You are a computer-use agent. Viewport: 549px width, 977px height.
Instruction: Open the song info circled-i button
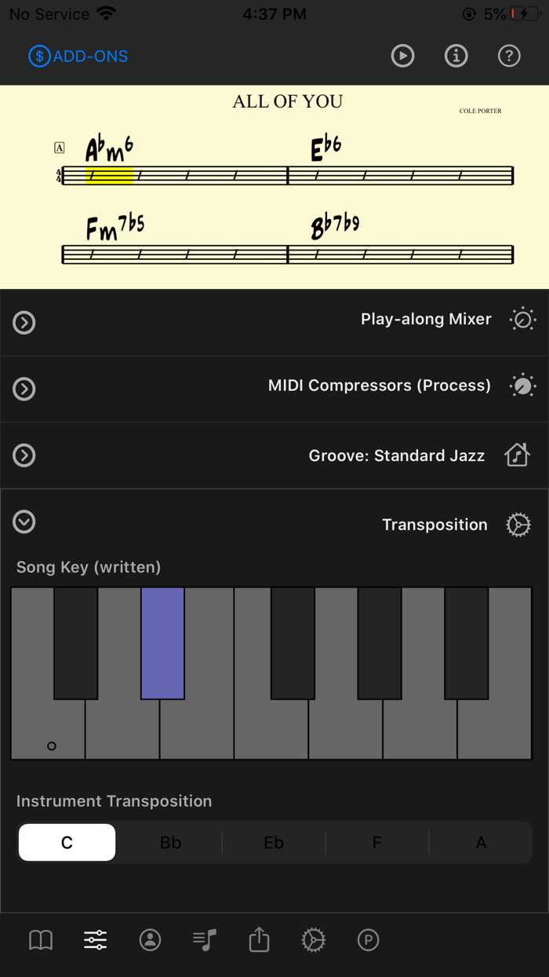(x=456, y=56)
